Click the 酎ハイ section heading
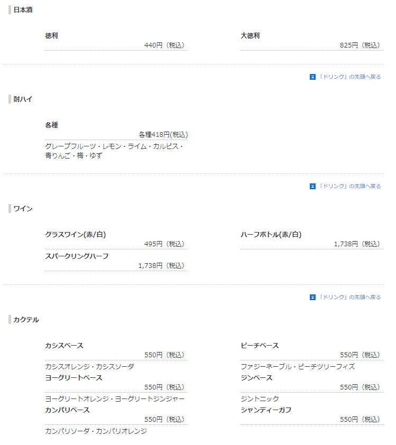Image resolution: width=396 pixels, height=445 pixels. (x=23, y=99)
